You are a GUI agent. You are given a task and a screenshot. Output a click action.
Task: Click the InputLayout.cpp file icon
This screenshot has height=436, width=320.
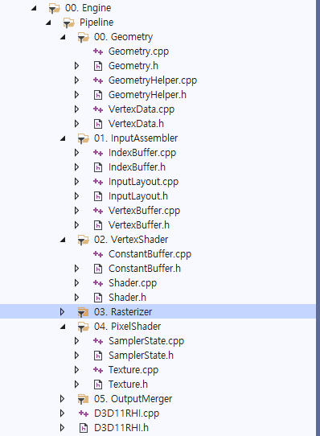(x=98, y=182)
